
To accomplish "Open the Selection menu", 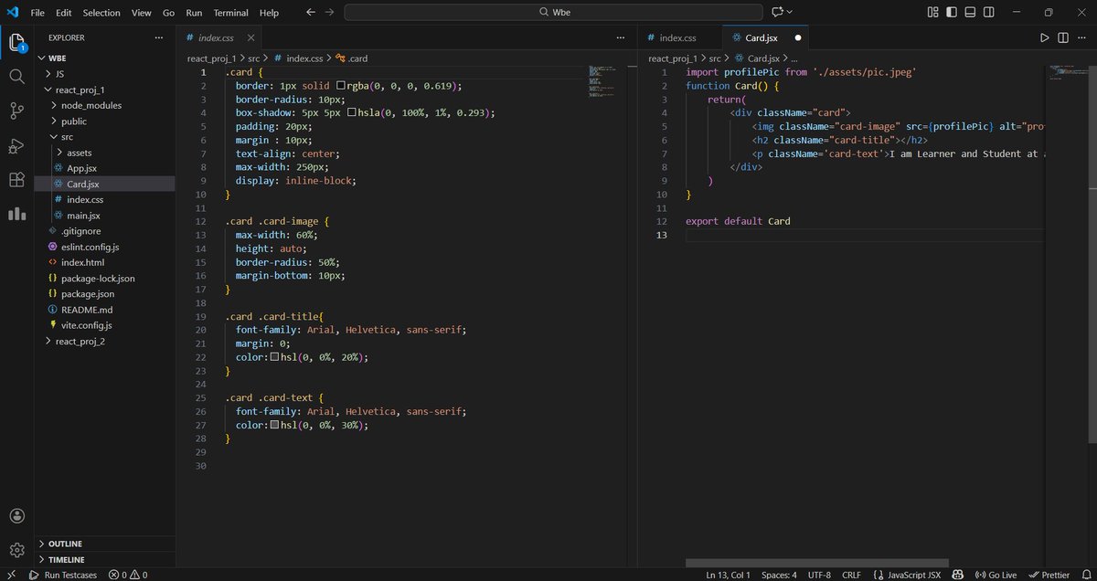I will [101, 13].
